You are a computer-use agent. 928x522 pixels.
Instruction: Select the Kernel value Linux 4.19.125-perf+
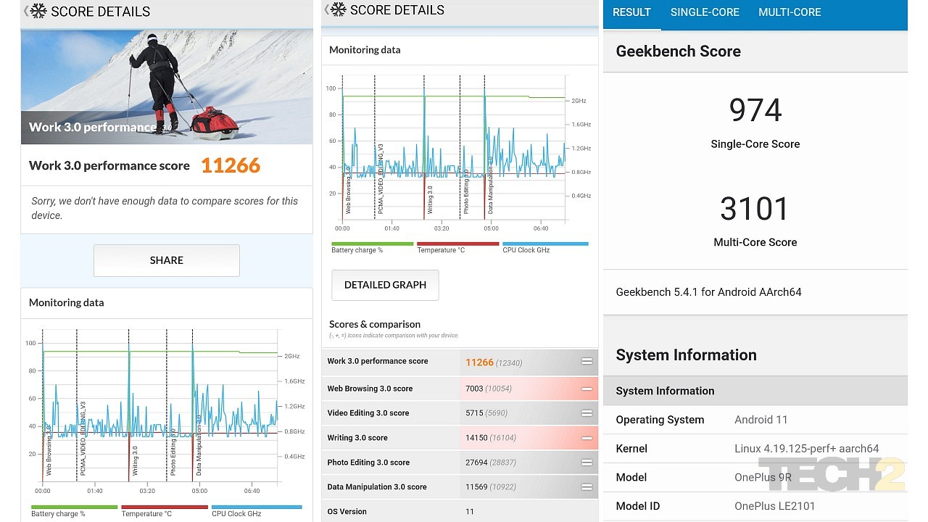[x=806, y=449]
